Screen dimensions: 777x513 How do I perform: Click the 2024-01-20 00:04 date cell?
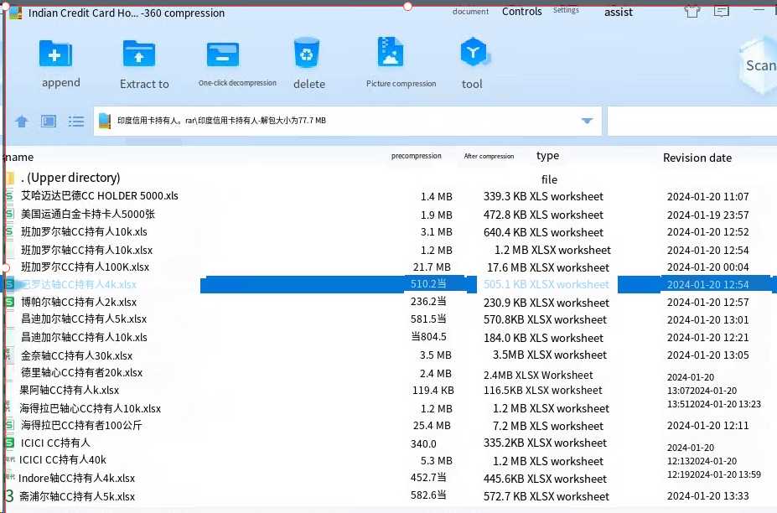tap(707, 267)
